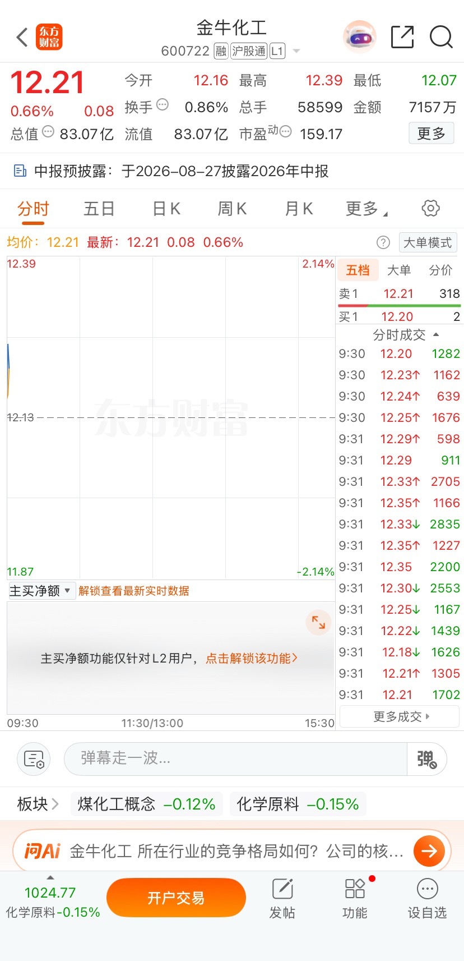Tap the 9:31 12.35 2200 trade row
464x961 pixels.
[399, 567]
